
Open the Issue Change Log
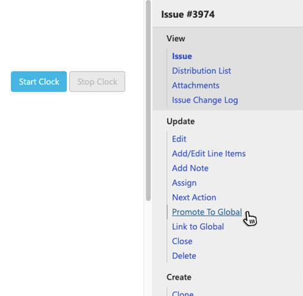click(205, 100)
